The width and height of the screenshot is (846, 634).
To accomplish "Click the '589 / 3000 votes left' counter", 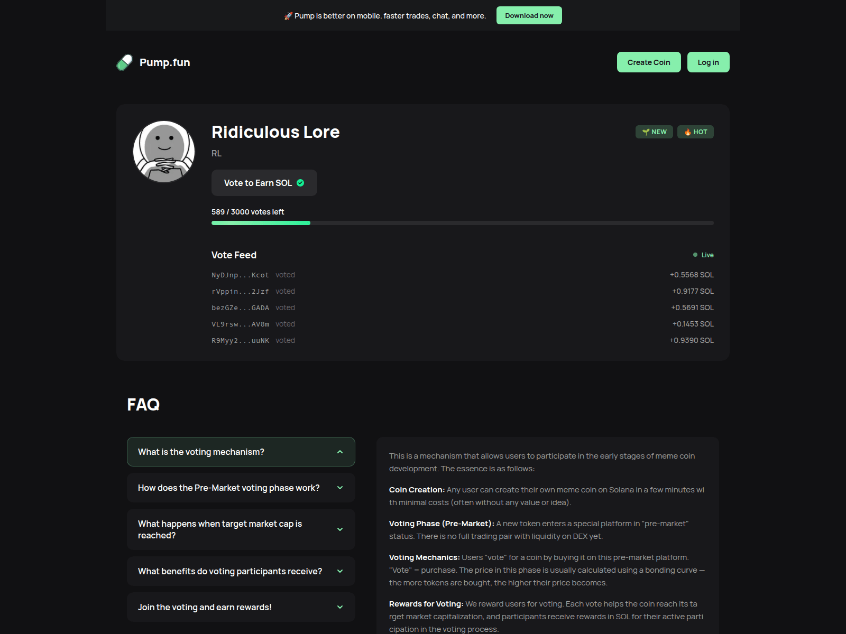I will (248, 212).
